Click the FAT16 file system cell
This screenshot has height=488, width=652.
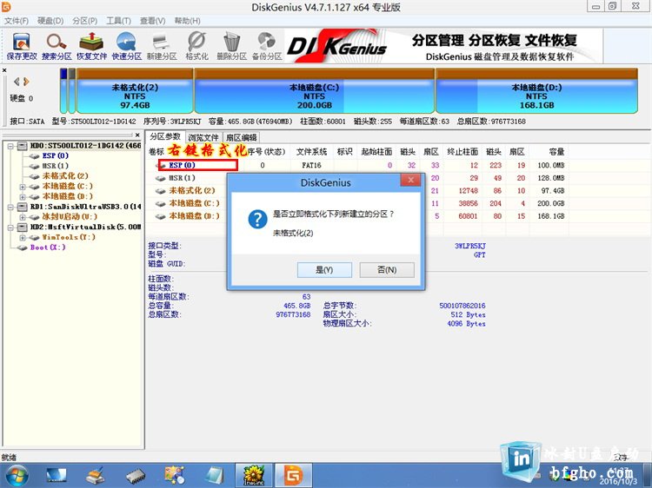click(312, 165)
